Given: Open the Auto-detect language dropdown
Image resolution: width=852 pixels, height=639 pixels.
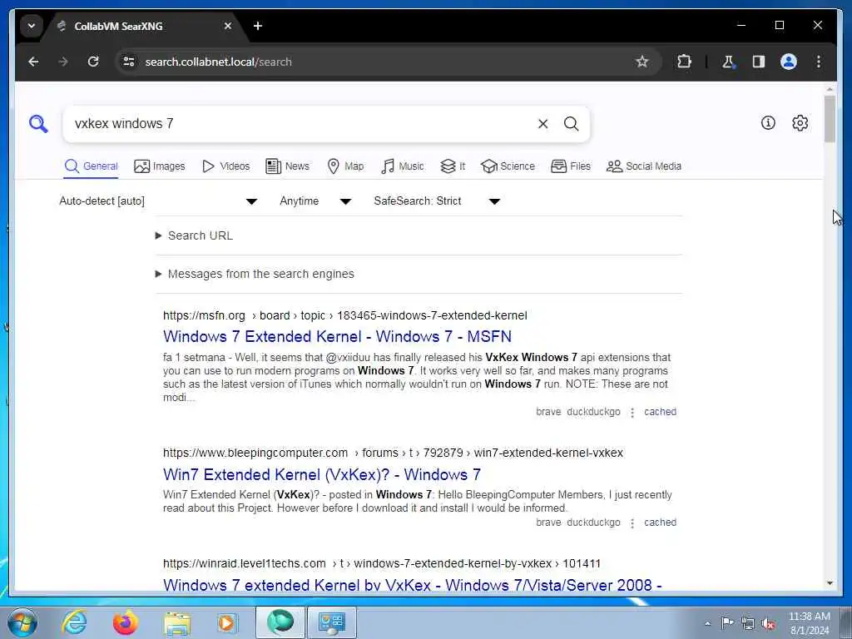Looking at the screenshot, I should point(158,201).
